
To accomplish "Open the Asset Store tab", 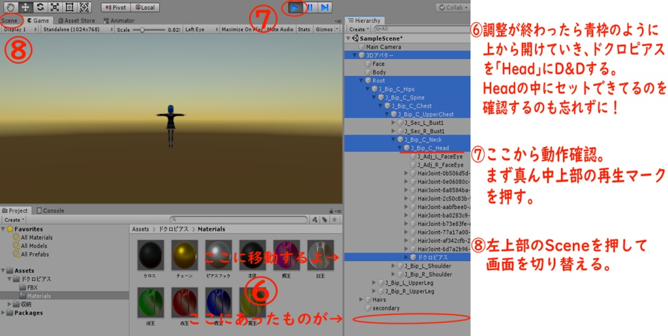I will [76, 20].
